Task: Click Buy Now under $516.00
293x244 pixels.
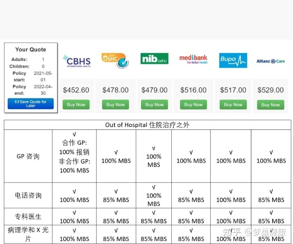Action: (193, 105)
